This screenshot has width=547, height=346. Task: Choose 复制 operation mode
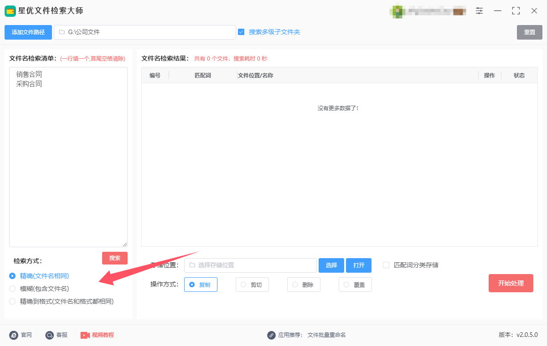click(201, 285)
